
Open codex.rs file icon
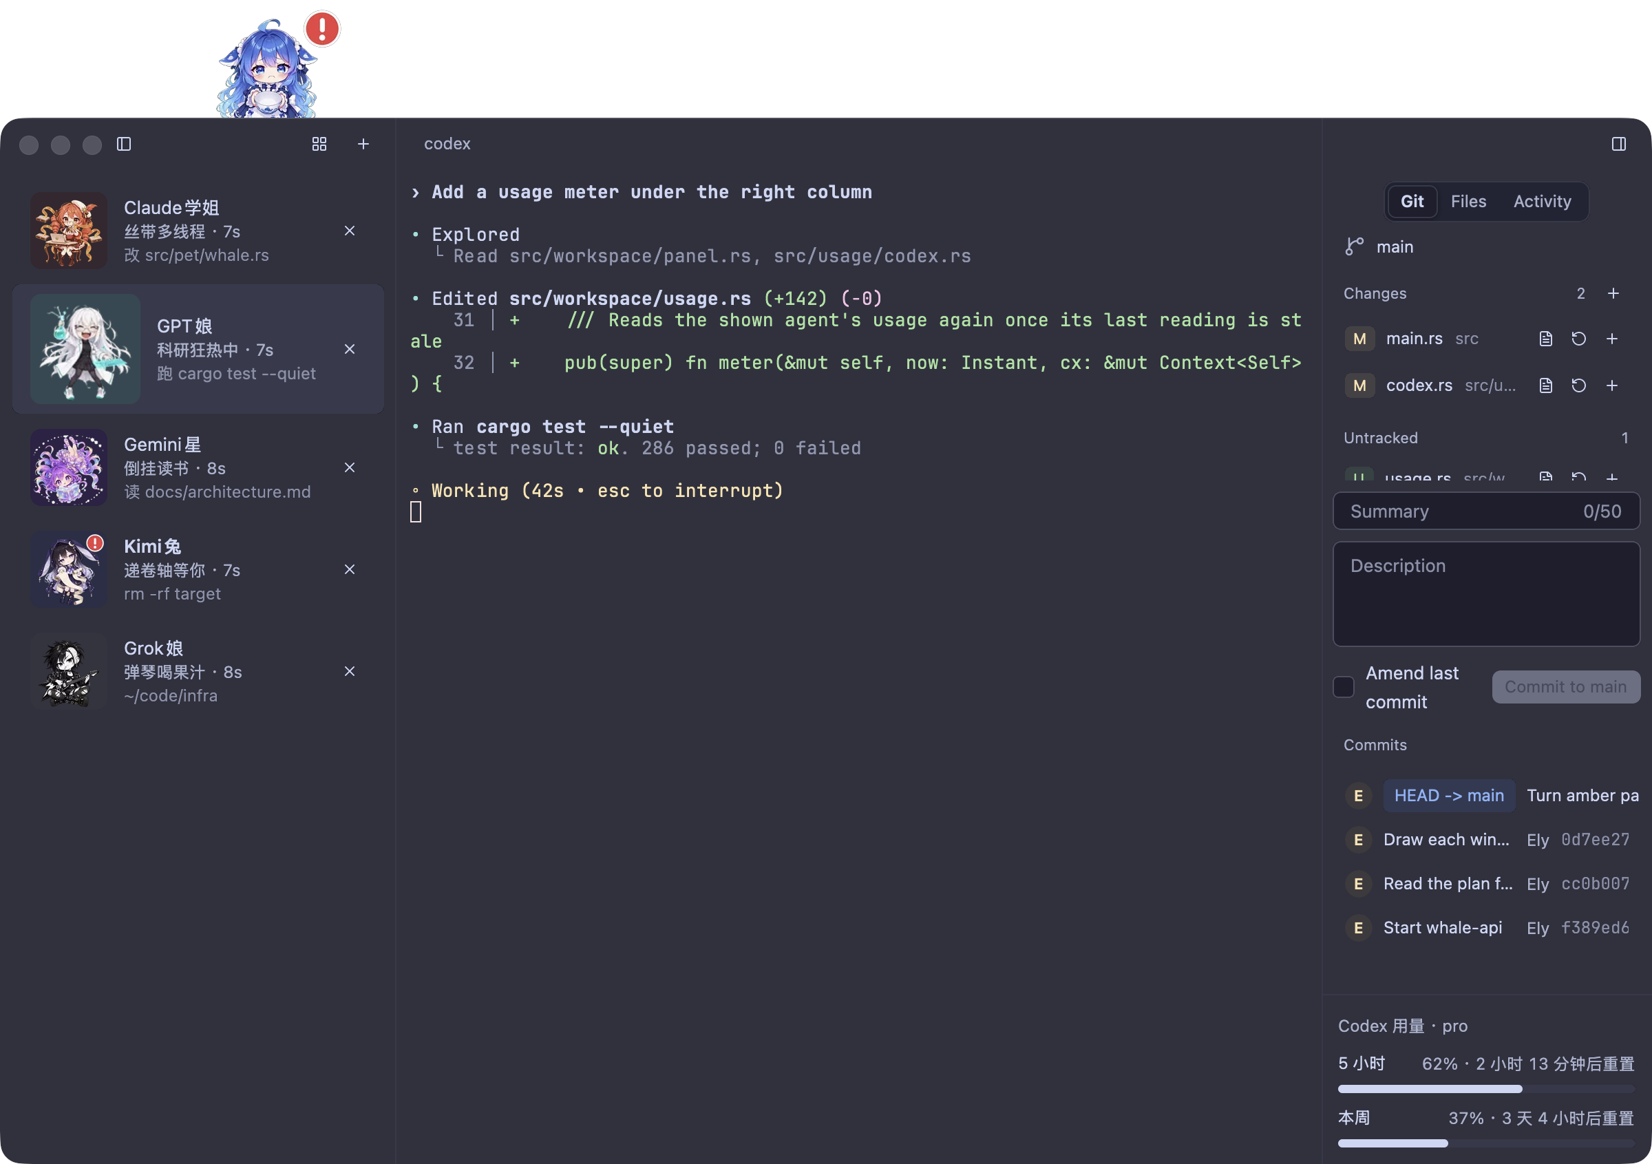1545,385
